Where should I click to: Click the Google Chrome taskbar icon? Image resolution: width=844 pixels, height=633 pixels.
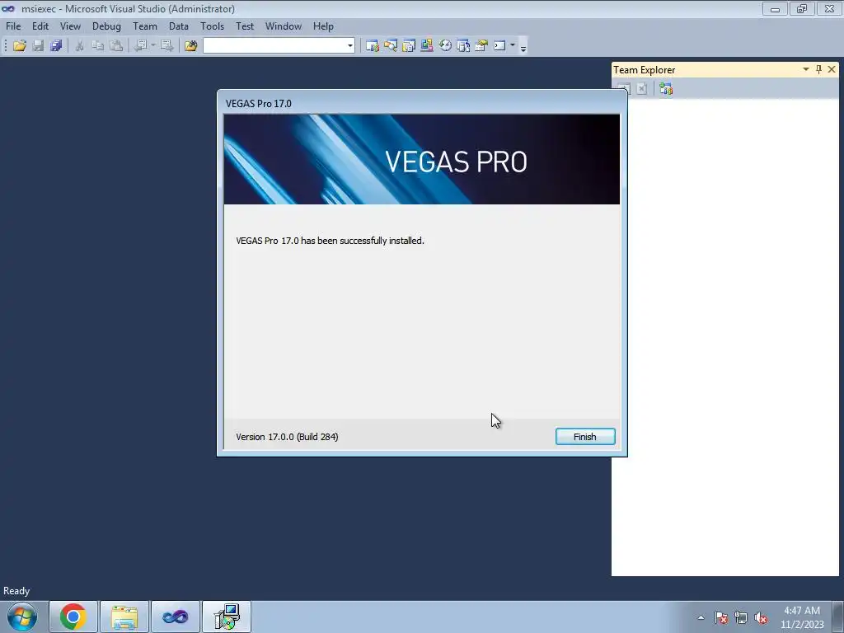73,617
